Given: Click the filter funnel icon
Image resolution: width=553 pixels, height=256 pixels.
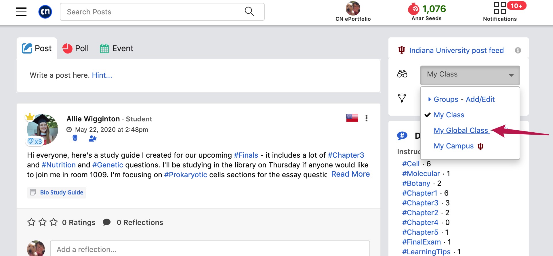Looking at the screenshot, I should click(402, 98).
